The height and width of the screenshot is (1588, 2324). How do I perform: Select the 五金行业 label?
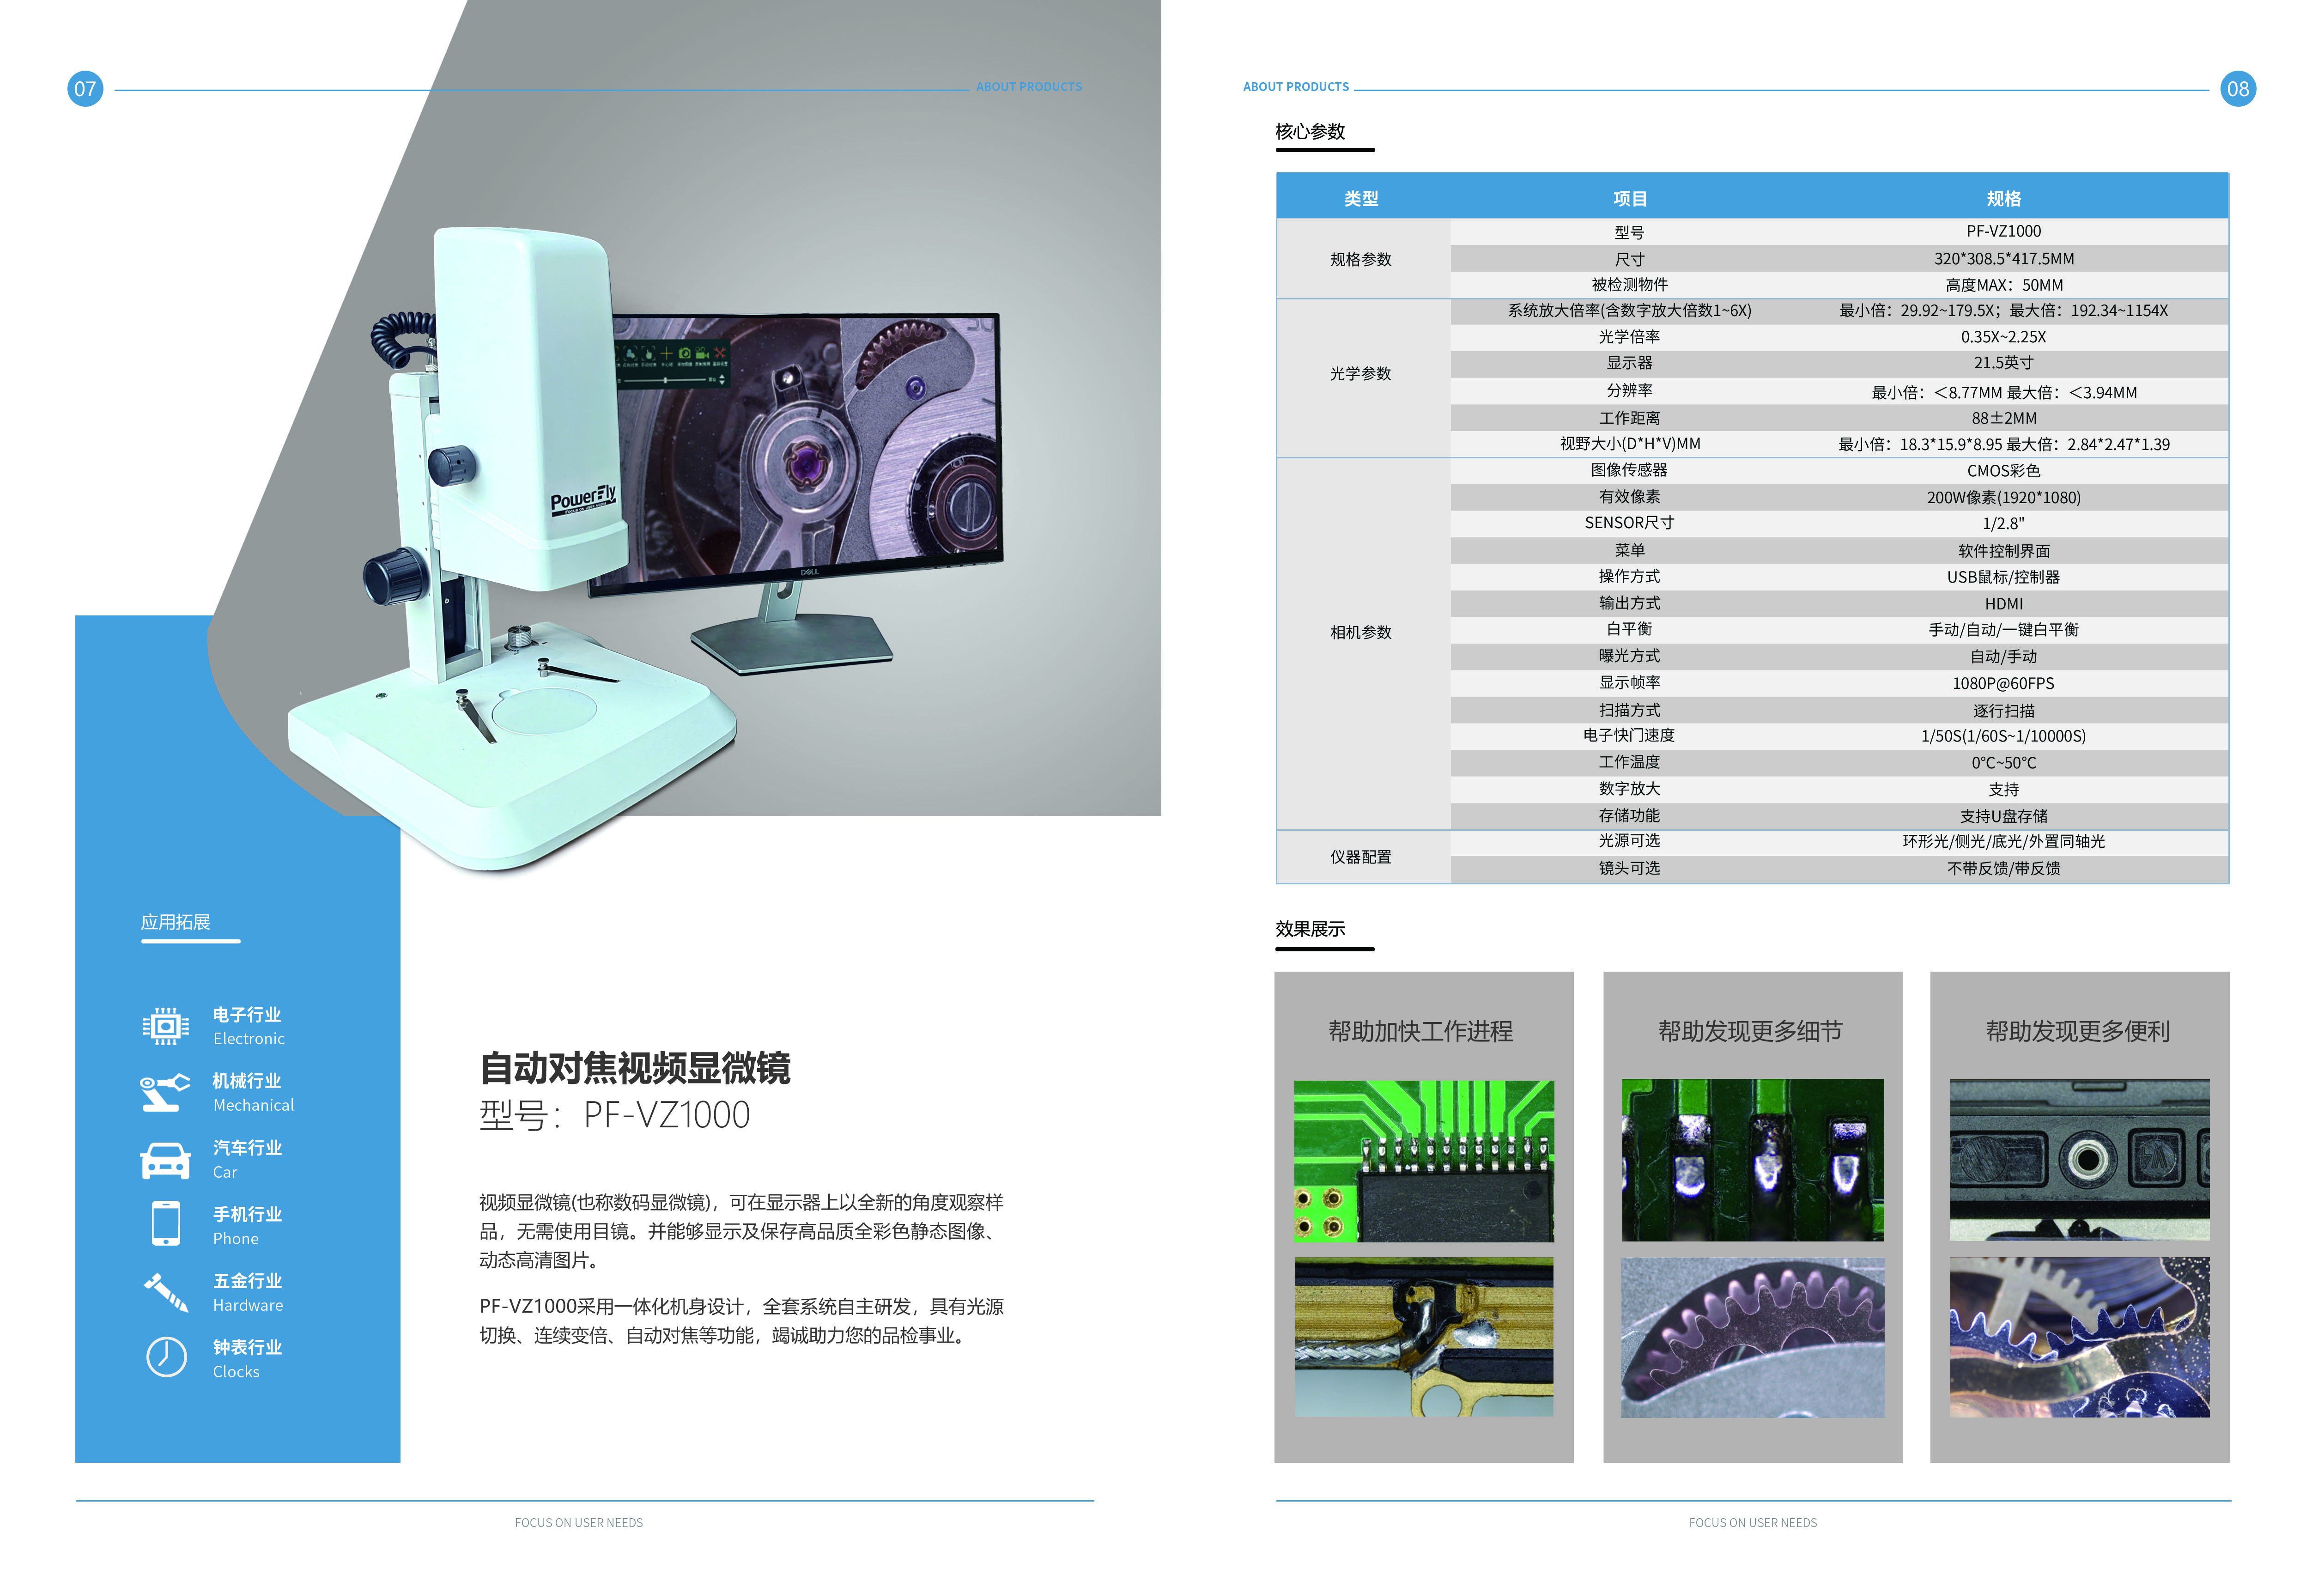point(247,1281)
